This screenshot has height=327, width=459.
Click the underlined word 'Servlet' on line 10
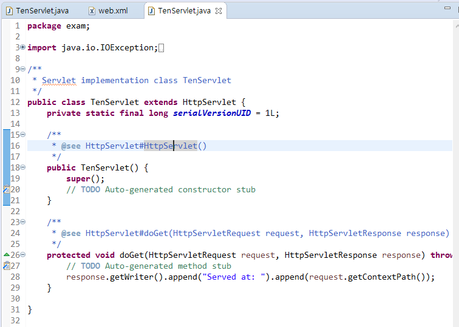tap(59, 81)
